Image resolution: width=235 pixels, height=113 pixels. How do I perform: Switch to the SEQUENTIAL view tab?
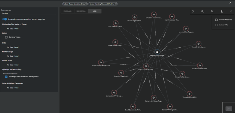pyautogui.click(x=81, y=11)
